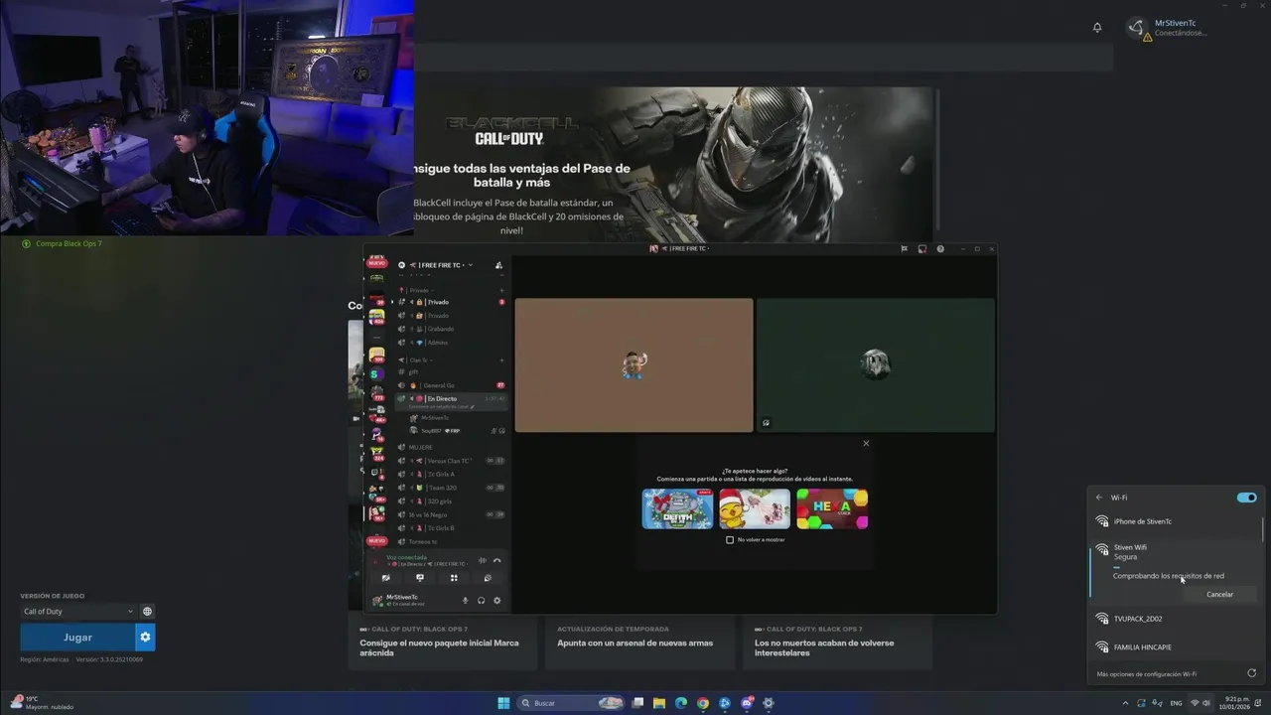Open Discord help question mark icon

click(x=940, y=249)
